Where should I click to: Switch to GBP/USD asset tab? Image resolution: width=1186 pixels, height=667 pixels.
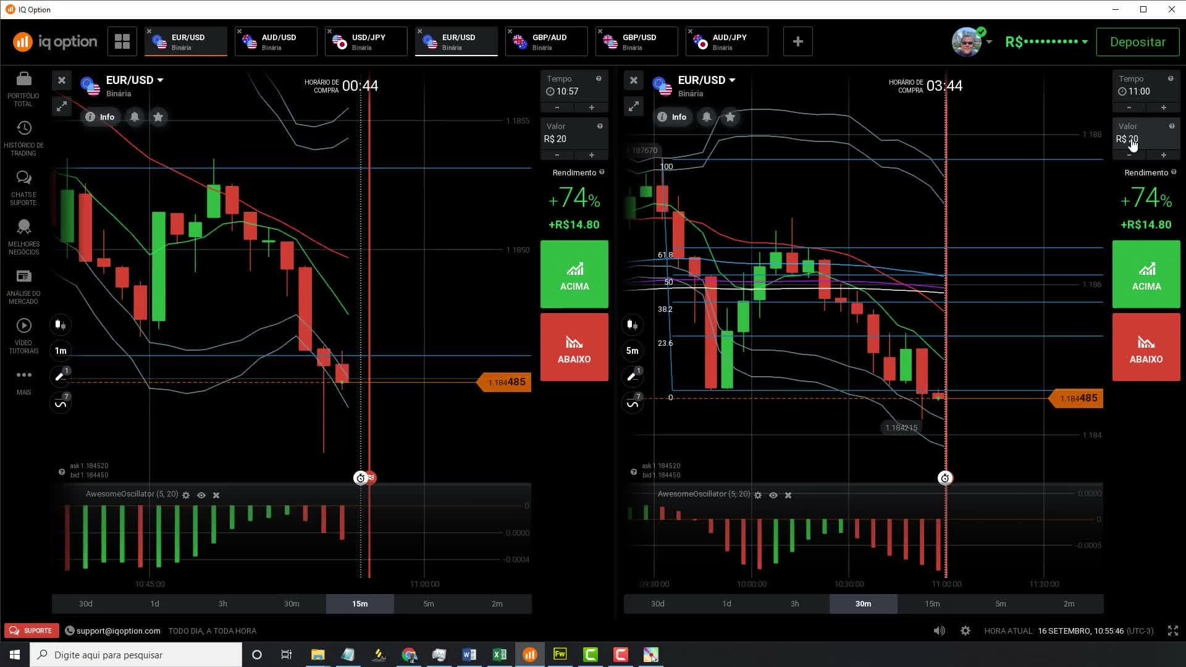coord(637,41)
